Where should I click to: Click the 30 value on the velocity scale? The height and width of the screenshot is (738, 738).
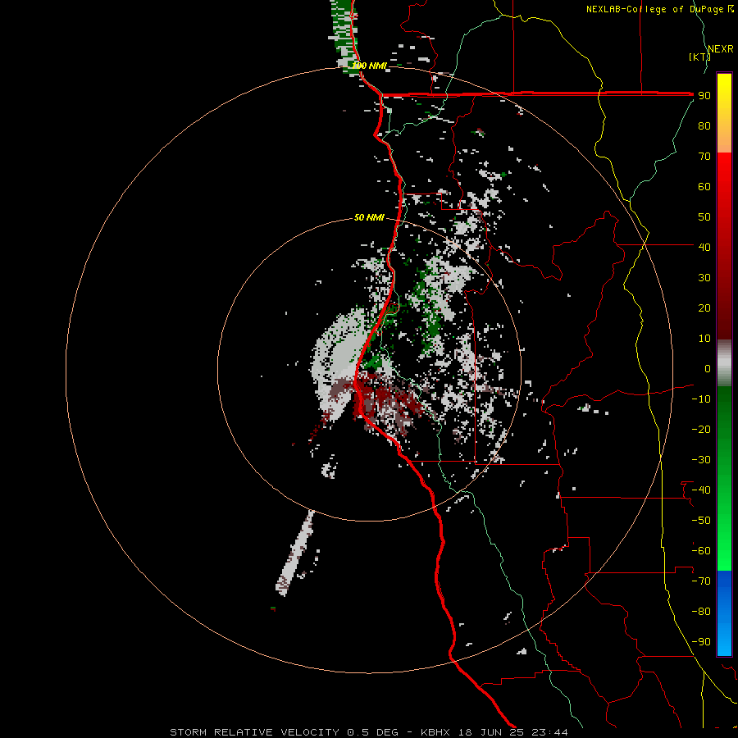704,278
